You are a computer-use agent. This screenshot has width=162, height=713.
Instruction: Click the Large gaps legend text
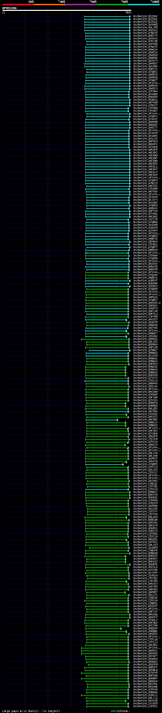[31, 711]
